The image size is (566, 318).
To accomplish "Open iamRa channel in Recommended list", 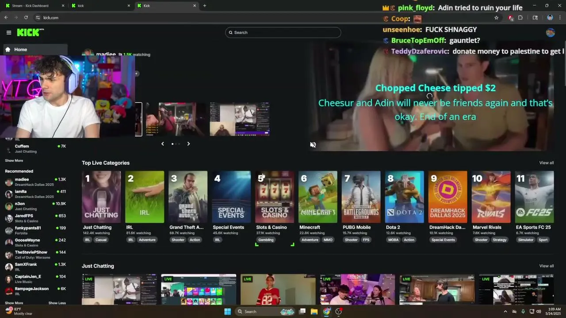I will (35, 194).
